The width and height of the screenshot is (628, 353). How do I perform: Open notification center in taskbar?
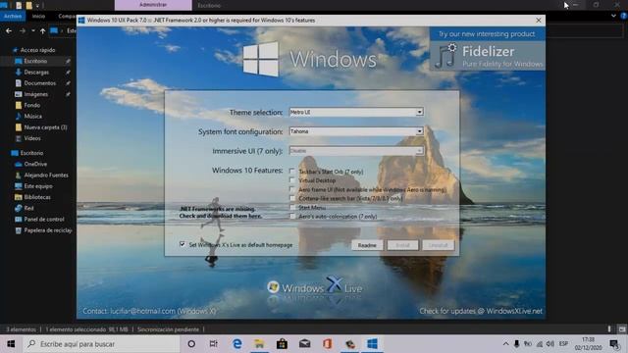[x=614, y=344]
